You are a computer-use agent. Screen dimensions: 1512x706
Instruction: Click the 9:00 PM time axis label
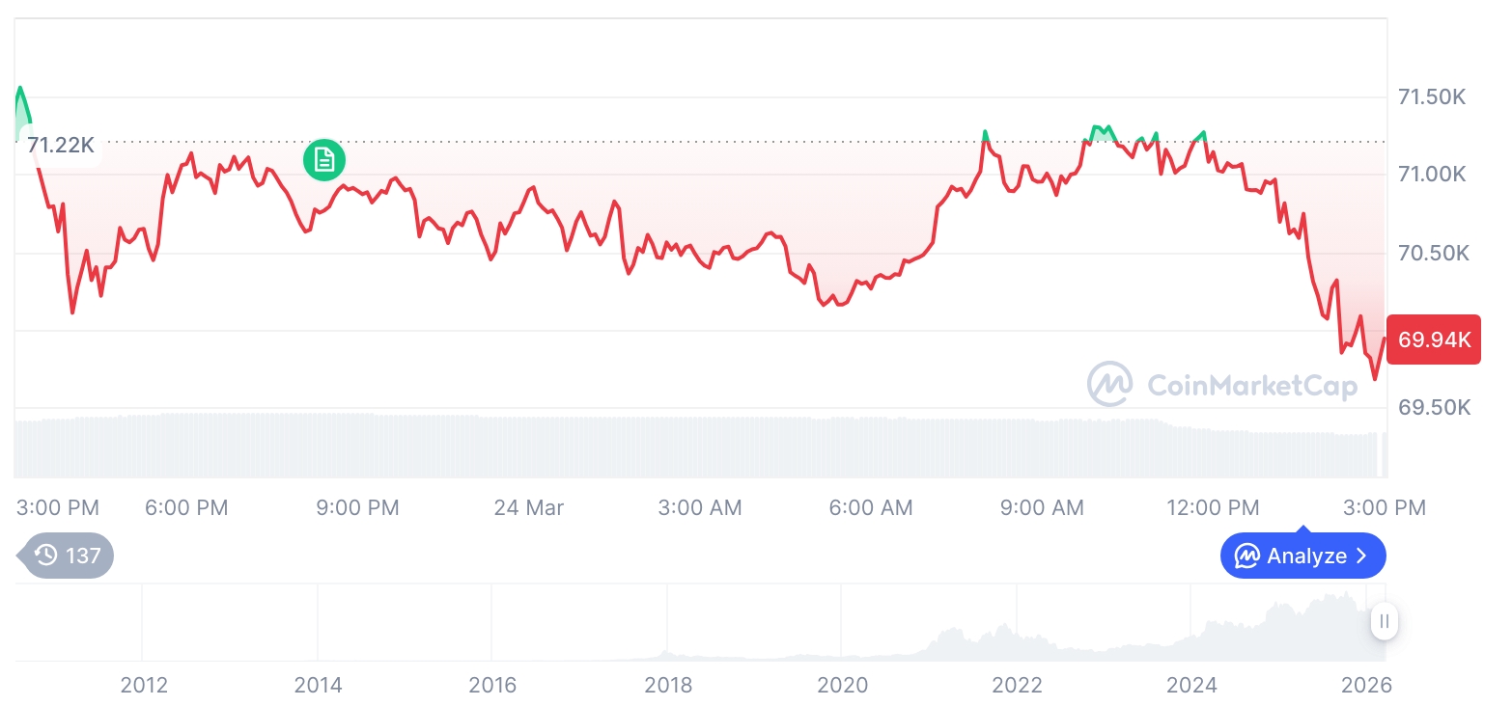point(357,507)
